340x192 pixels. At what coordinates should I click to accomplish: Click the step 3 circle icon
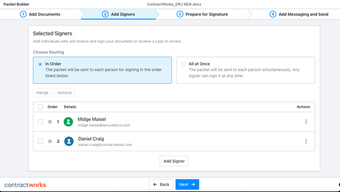(180, 14)
